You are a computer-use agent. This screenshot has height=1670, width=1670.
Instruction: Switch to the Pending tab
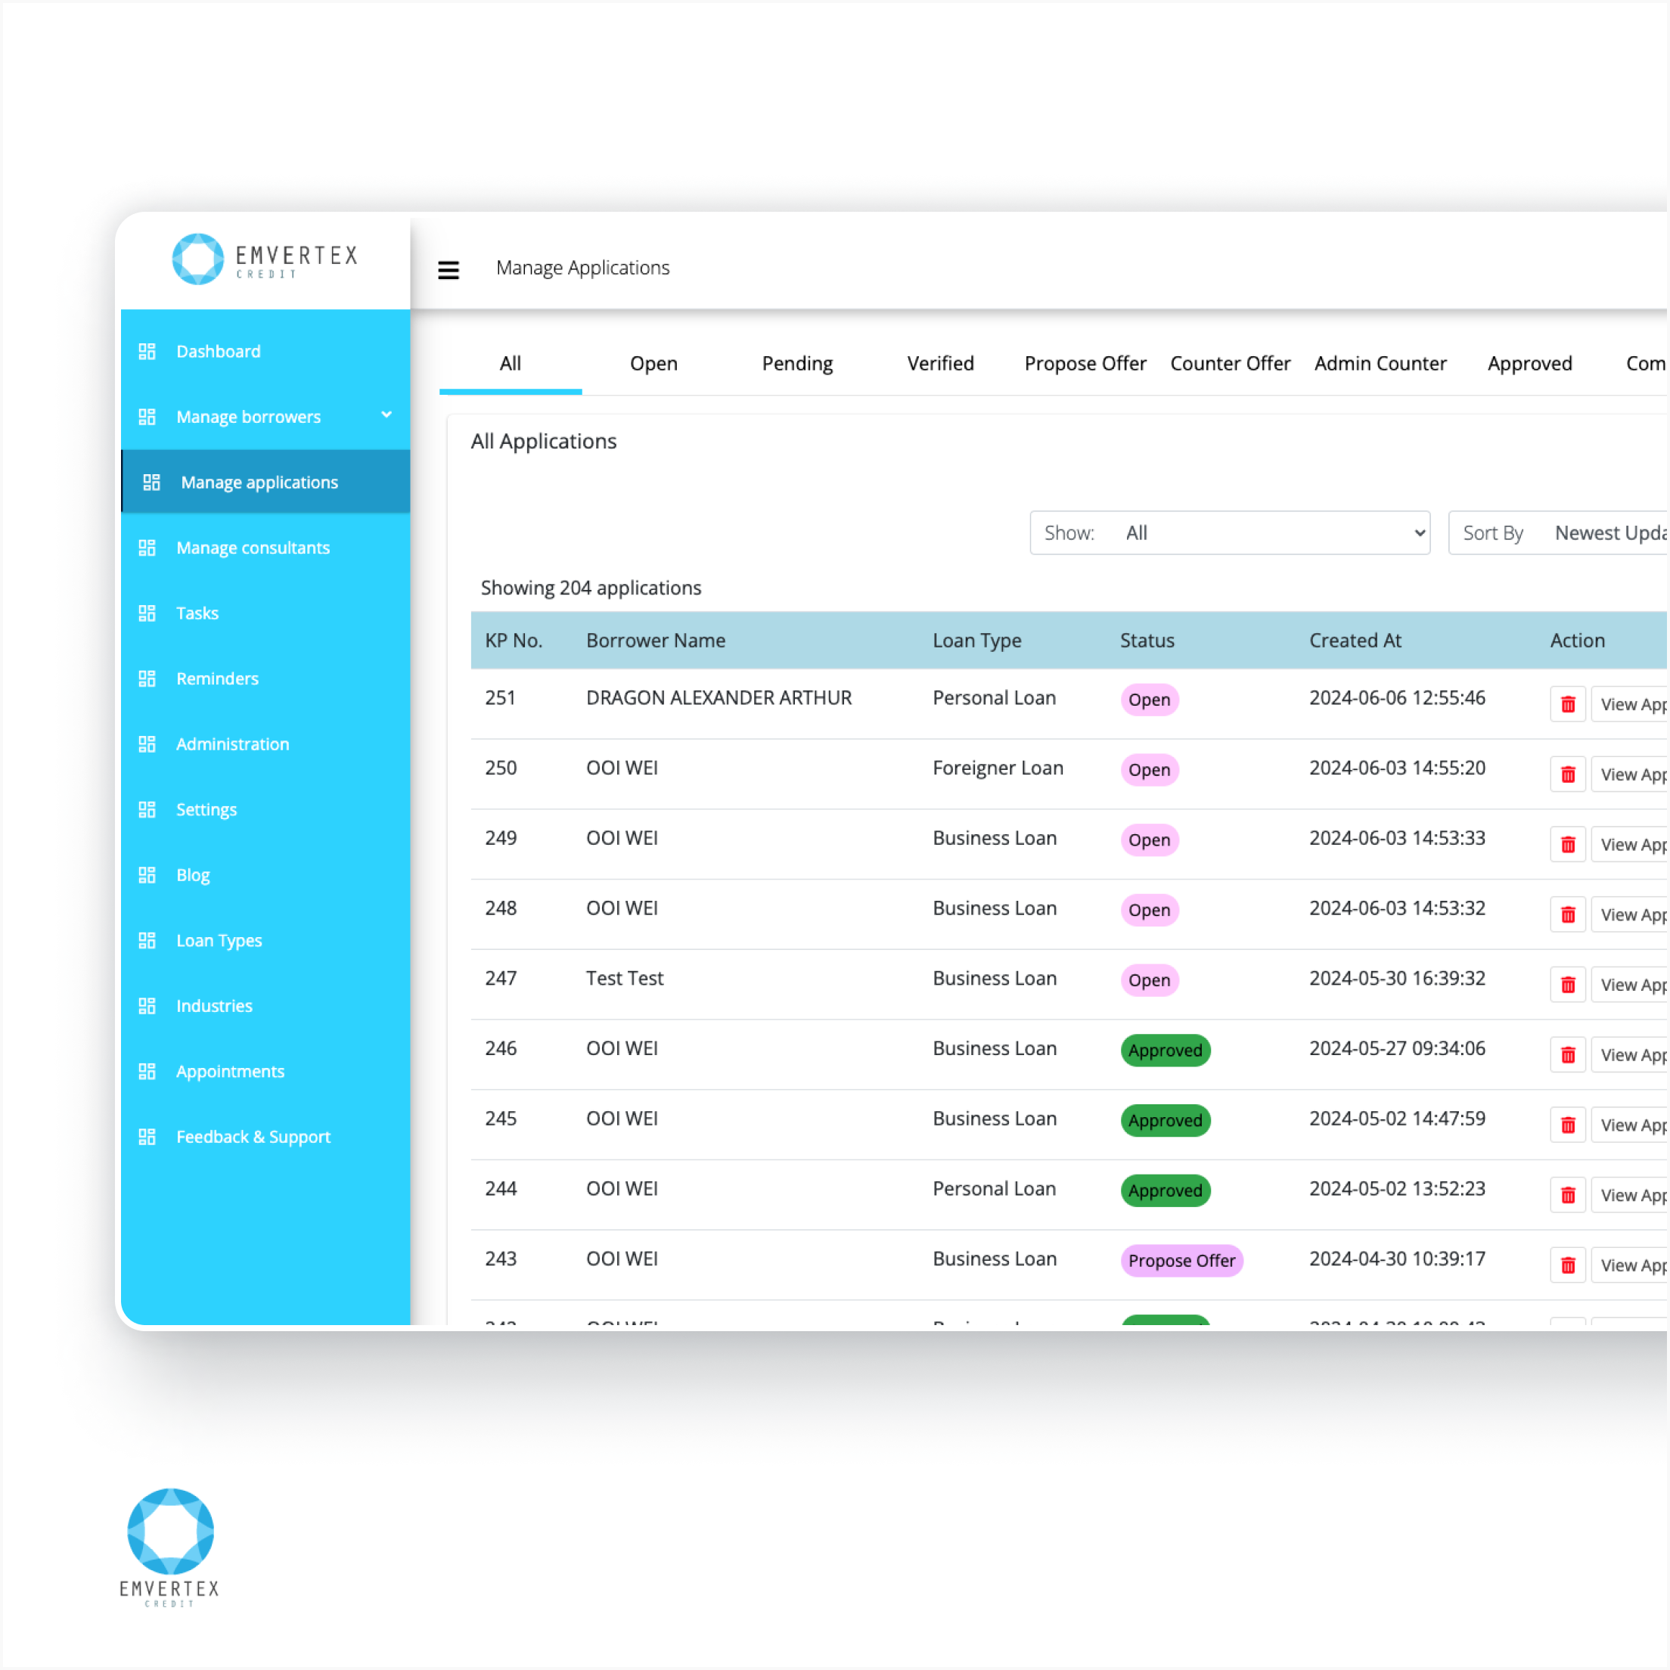[797, 364]
